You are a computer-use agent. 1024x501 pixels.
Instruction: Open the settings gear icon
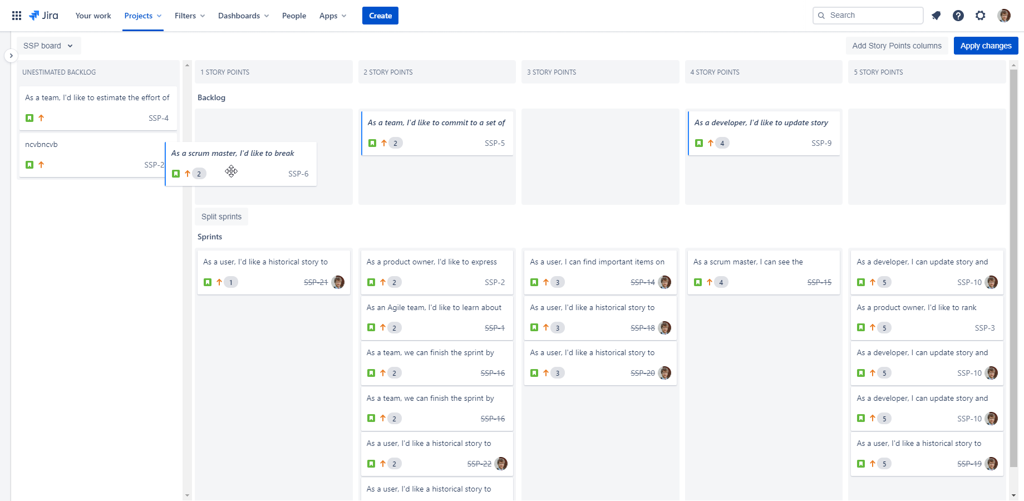[x=981, y=16]
